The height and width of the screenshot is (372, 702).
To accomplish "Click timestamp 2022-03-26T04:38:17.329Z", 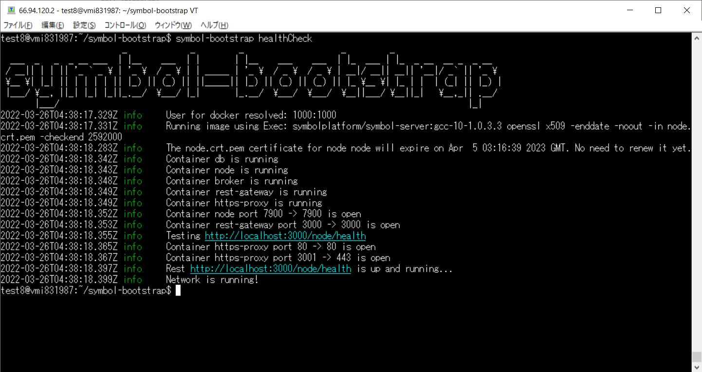I will (59, 115).
